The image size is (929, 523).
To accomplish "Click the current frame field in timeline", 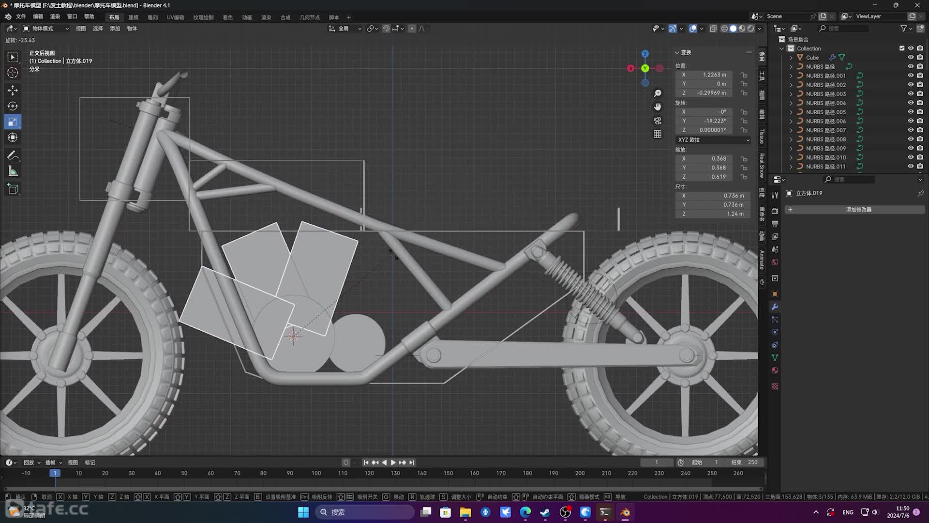I will 657,462.
